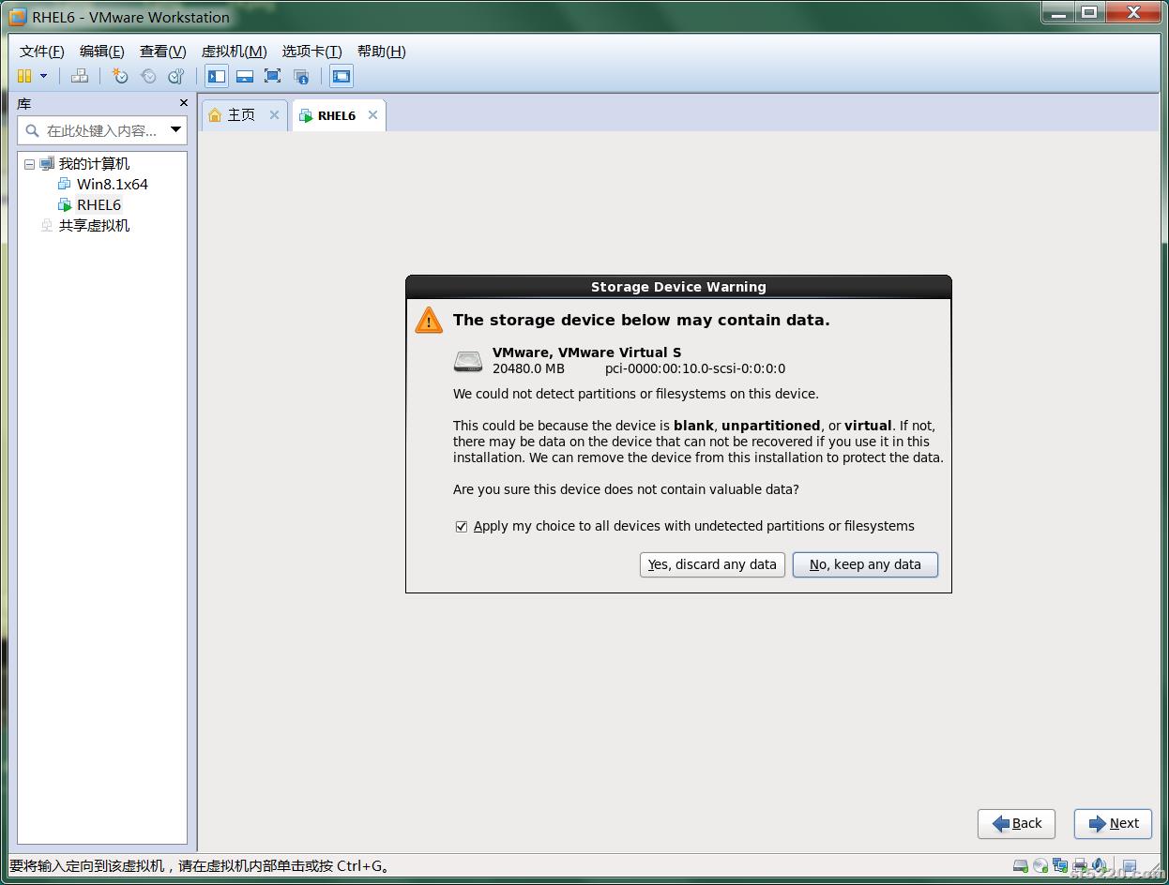The height and width of the screenshot is (885, 1169).
Task: Click the pause/suspend virtual machine icon
Action: 24,76
